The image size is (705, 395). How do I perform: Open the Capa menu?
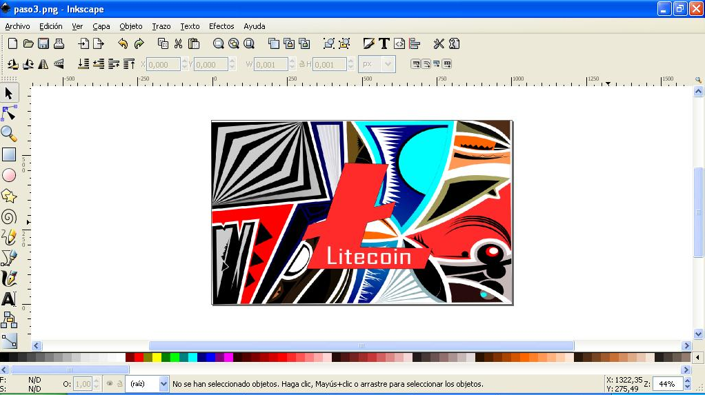click(x=101, y=26)
